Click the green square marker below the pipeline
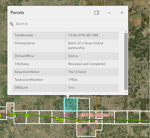This screenshot has width=150, height=138. (62, 120)
